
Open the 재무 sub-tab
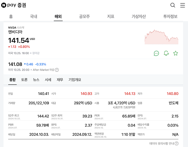[x=60, y=80]
